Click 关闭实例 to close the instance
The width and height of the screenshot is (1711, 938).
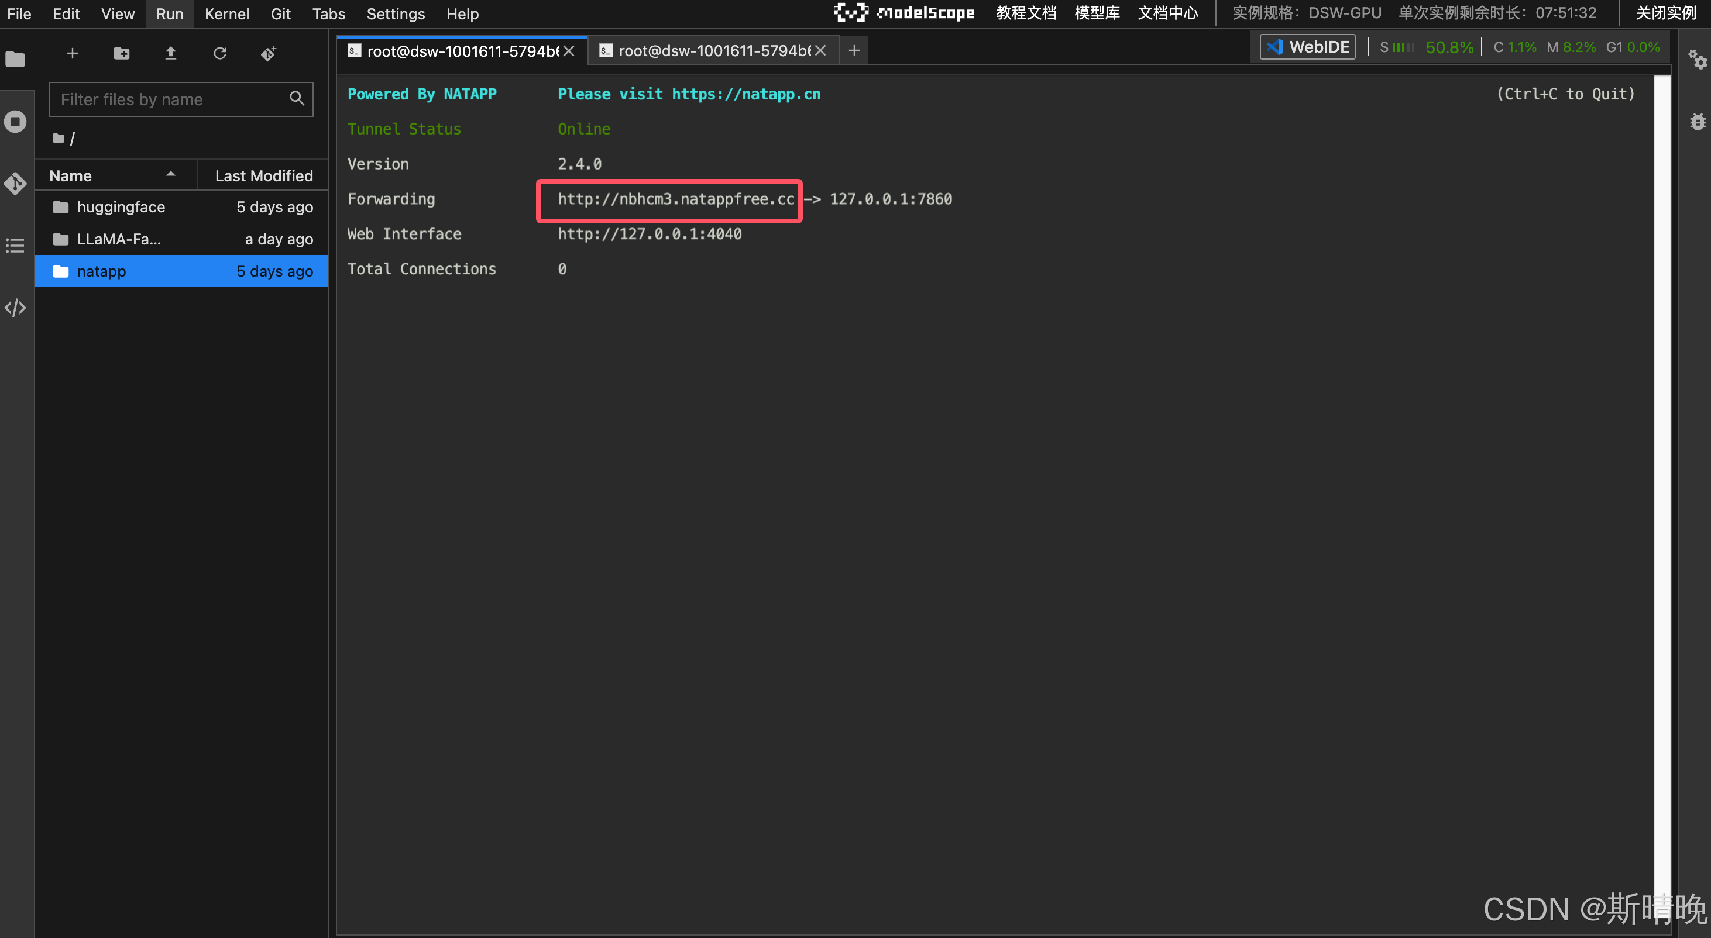(x=1665, y=13)
